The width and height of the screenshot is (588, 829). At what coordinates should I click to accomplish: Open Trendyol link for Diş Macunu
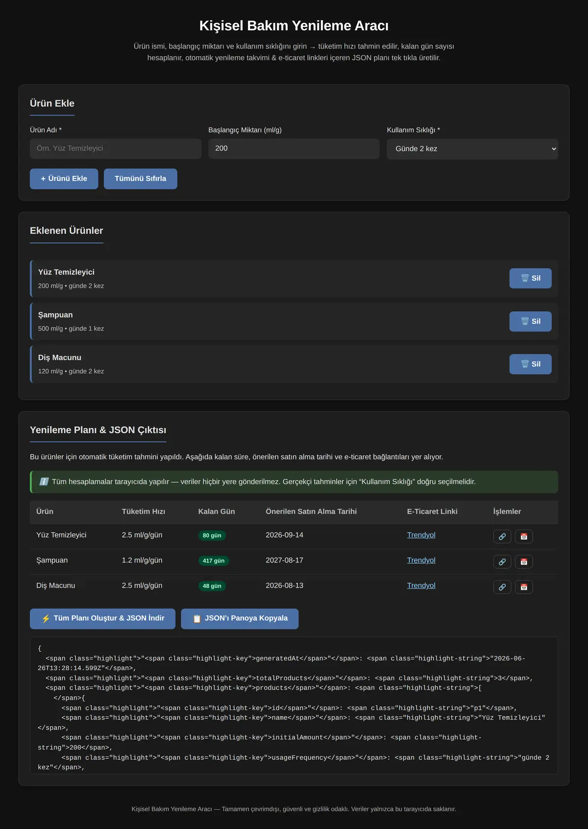click(421, 585)
